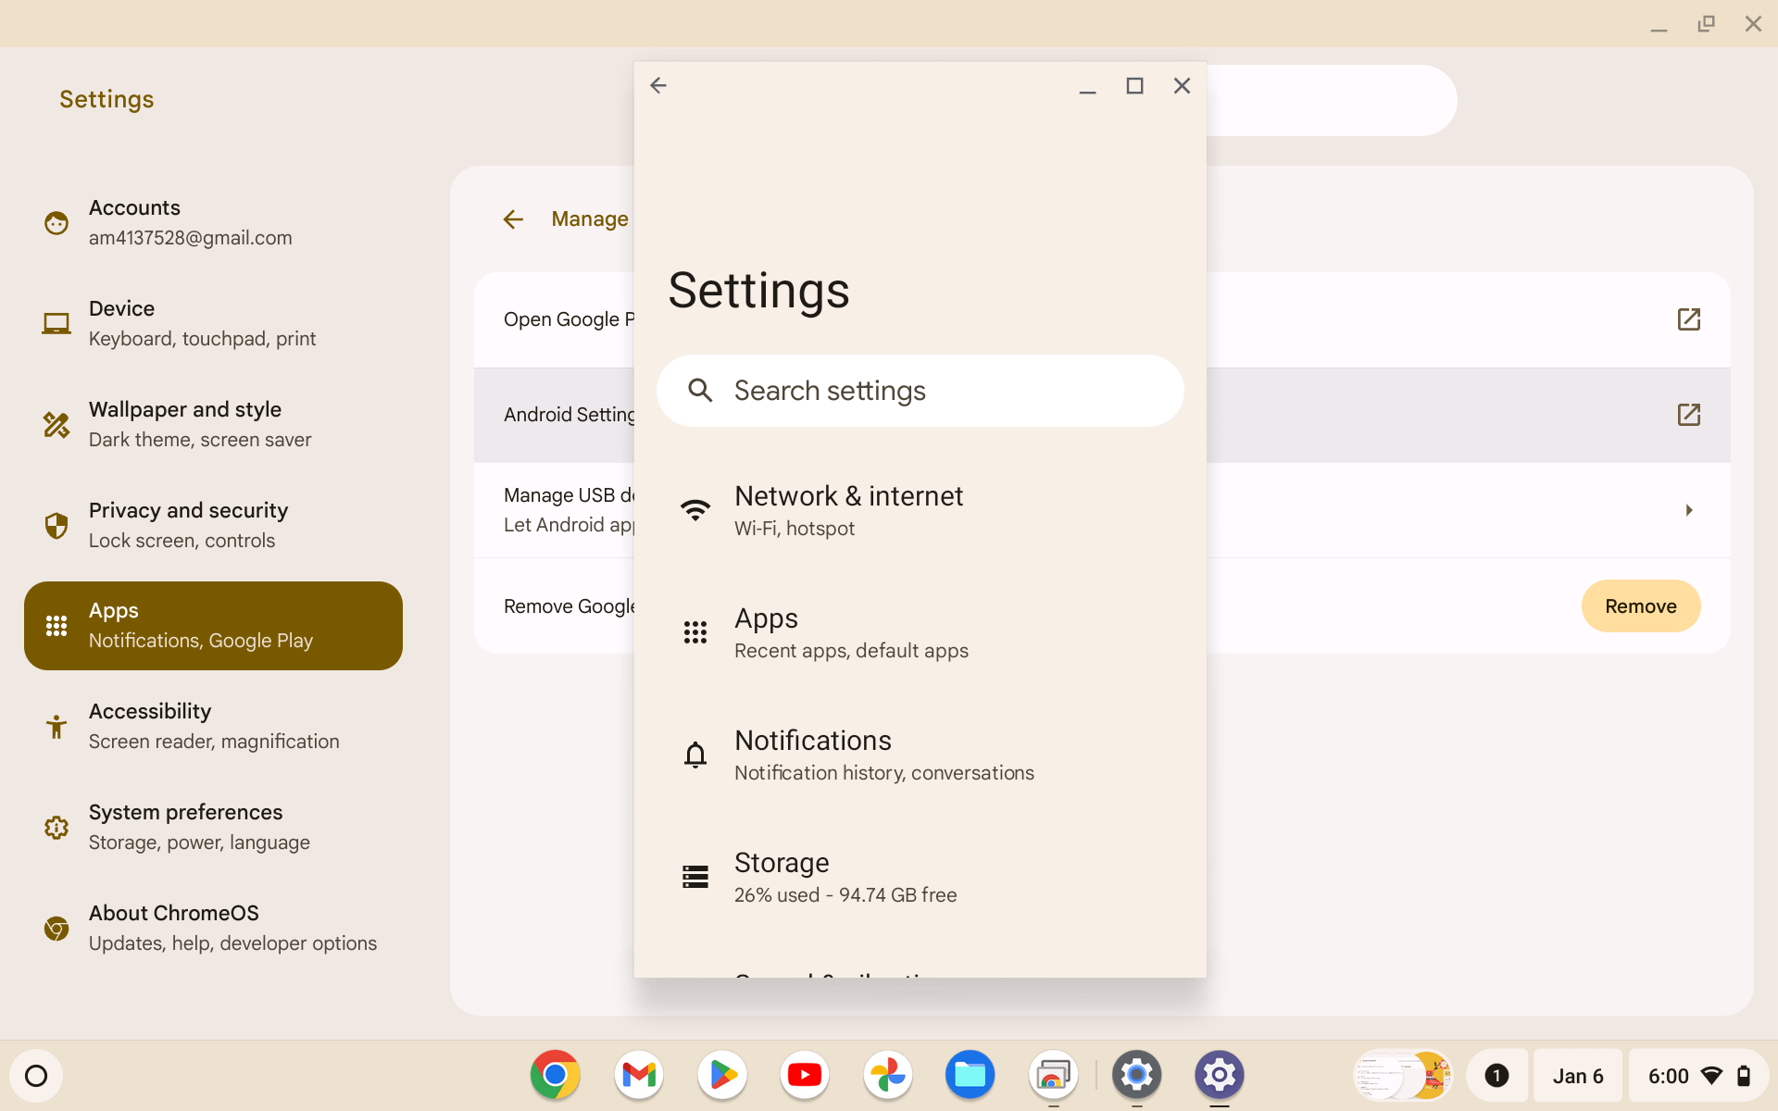The height and width of the screenshot is (1111, 1778).
Task: Select Accessibility in the sidebar
Action: tap(213, 725)
